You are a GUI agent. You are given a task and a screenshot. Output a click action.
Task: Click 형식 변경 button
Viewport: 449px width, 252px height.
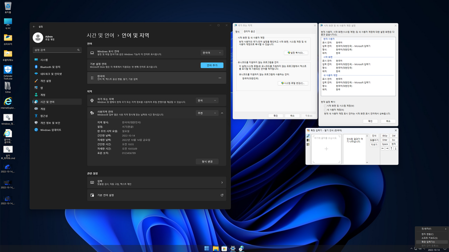coord(207,162)
